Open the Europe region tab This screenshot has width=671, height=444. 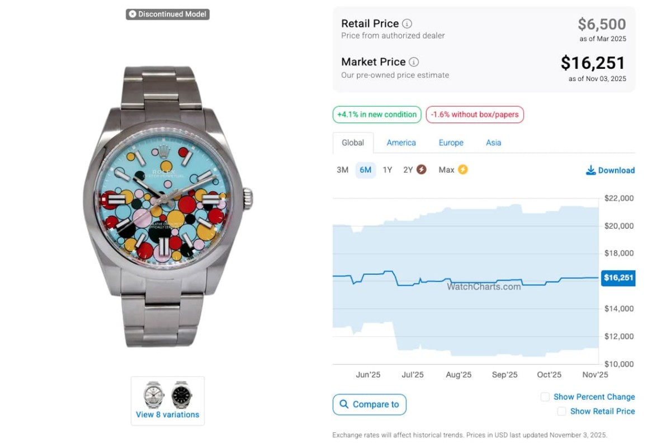(451, 143)
